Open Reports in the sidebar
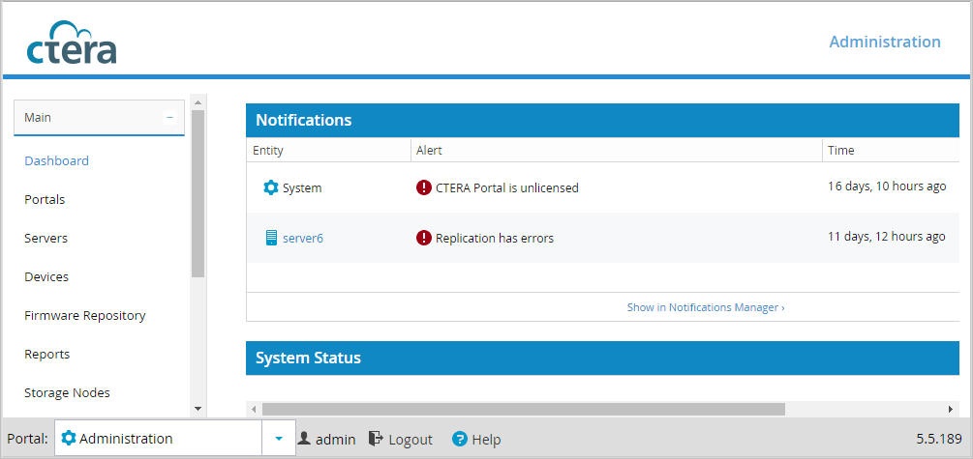 pyautogui.click(x=47, y=355)
